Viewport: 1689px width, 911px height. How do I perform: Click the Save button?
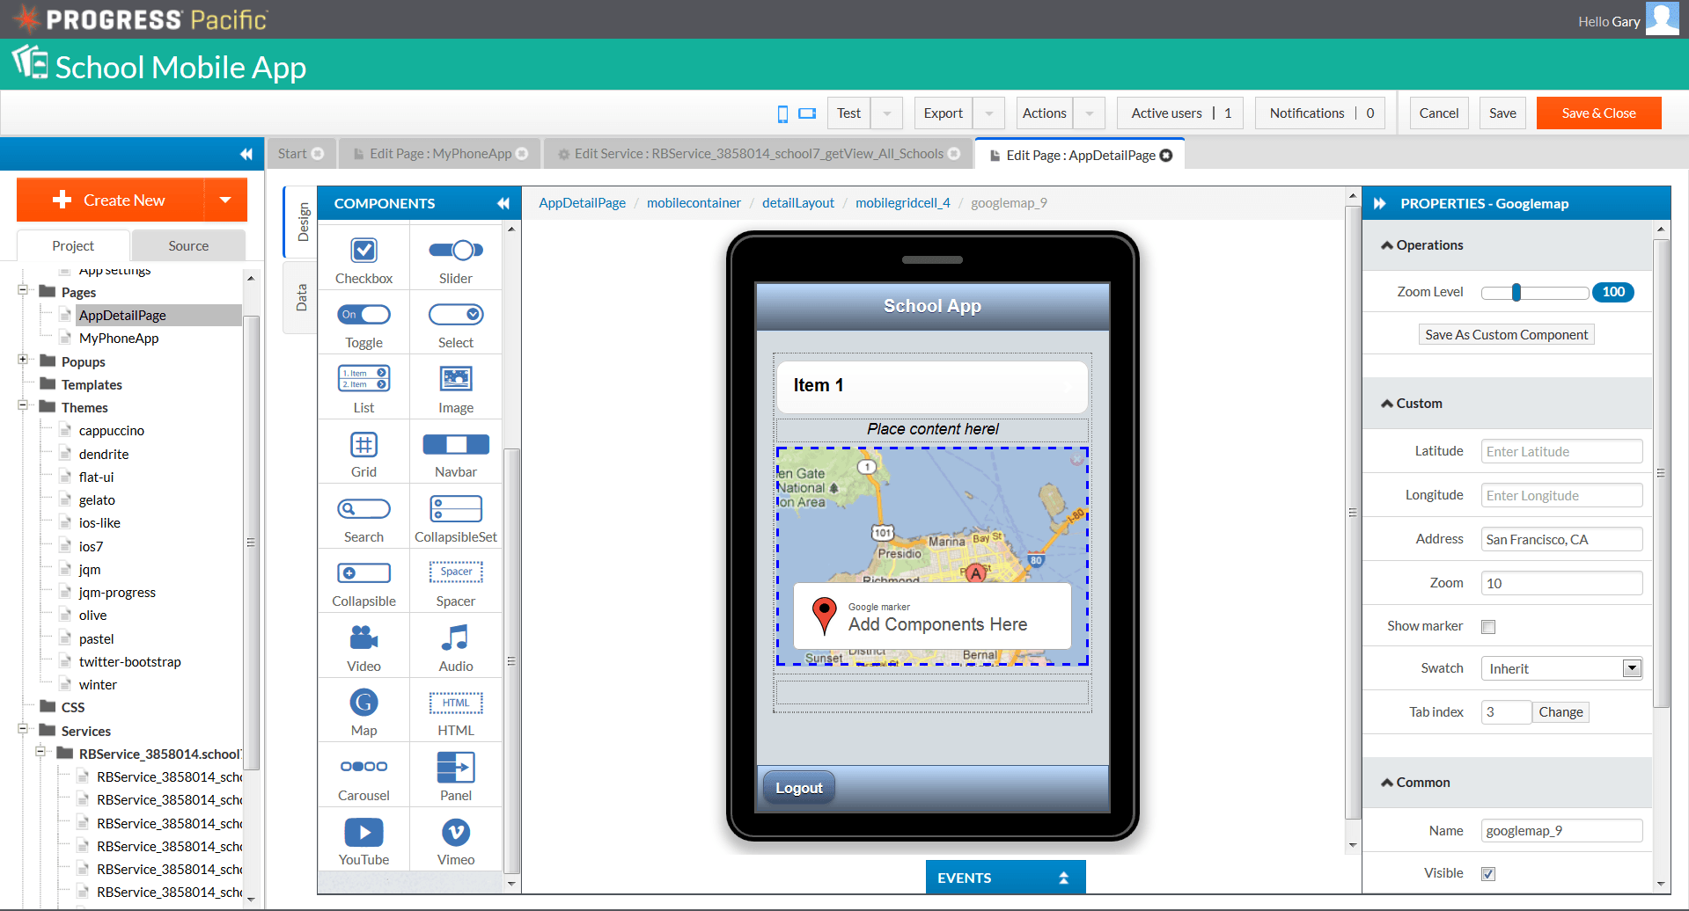coord(1502,113)
